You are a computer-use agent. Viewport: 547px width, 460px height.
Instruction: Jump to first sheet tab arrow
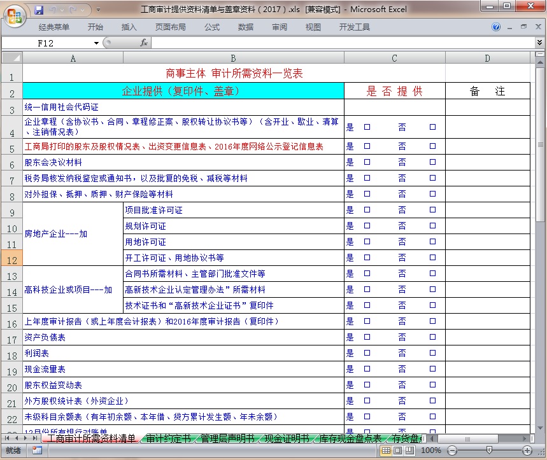click(7, 438)
